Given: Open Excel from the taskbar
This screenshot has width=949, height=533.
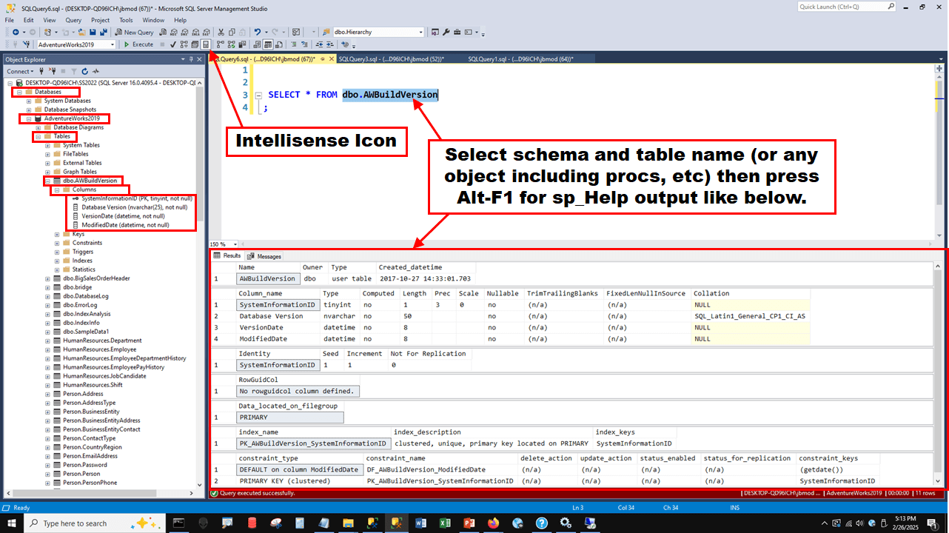Looking at the screenshot, I should tap(446, 523).
